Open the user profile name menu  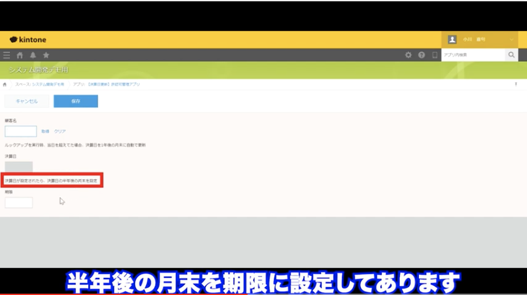point(473,40)
